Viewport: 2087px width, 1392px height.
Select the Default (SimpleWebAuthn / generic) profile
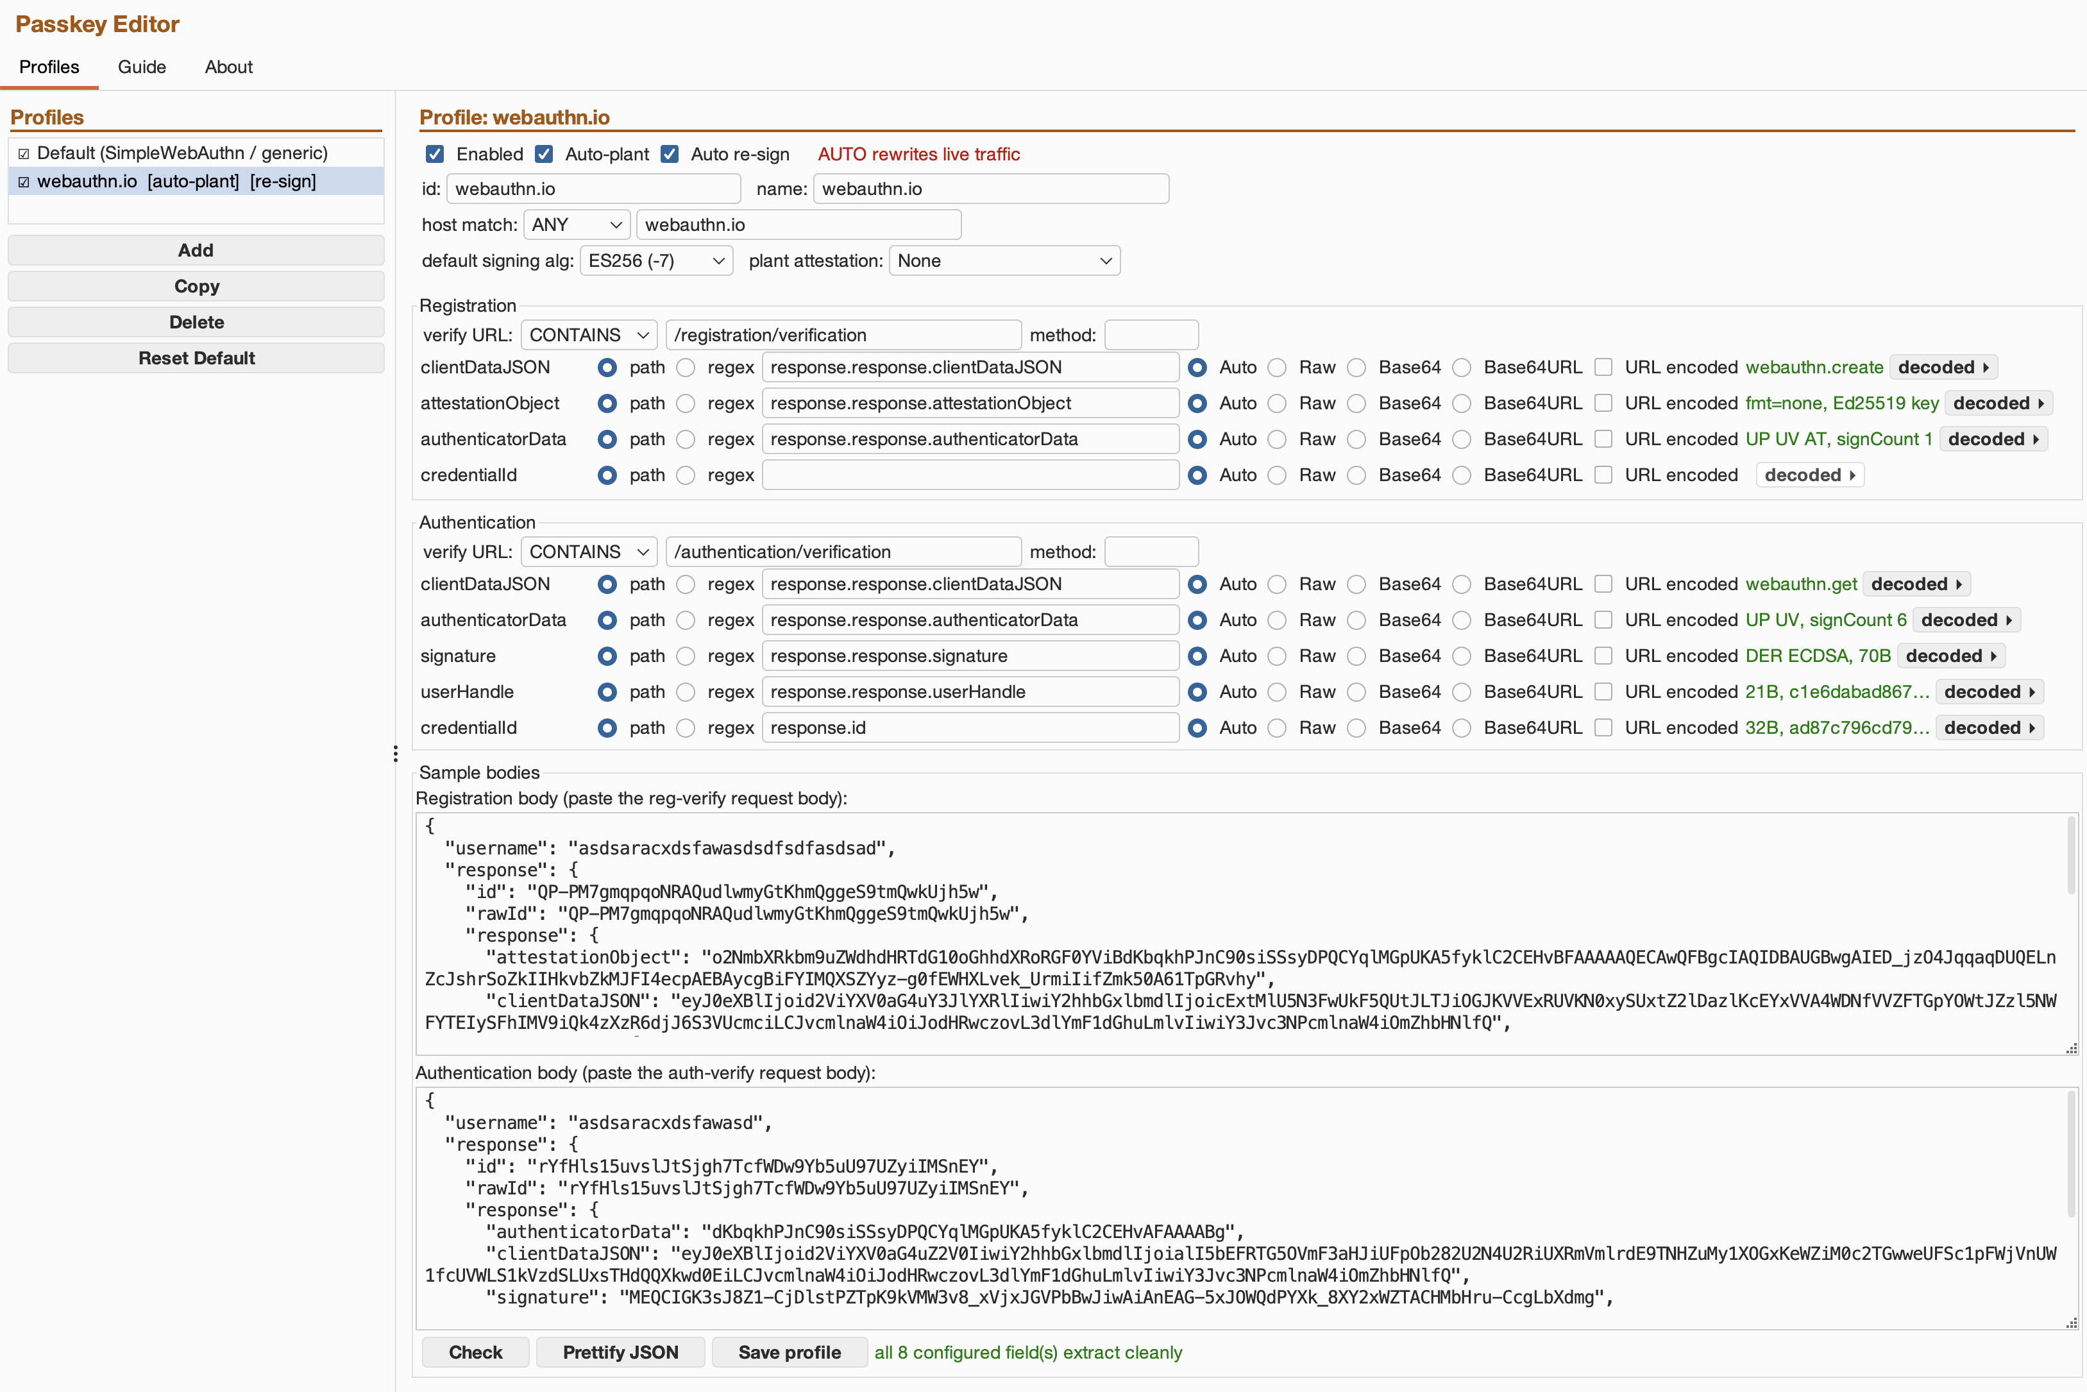195,153
